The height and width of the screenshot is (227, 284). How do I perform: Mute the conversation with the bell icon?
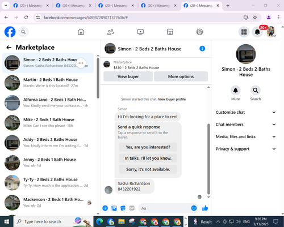236,91
